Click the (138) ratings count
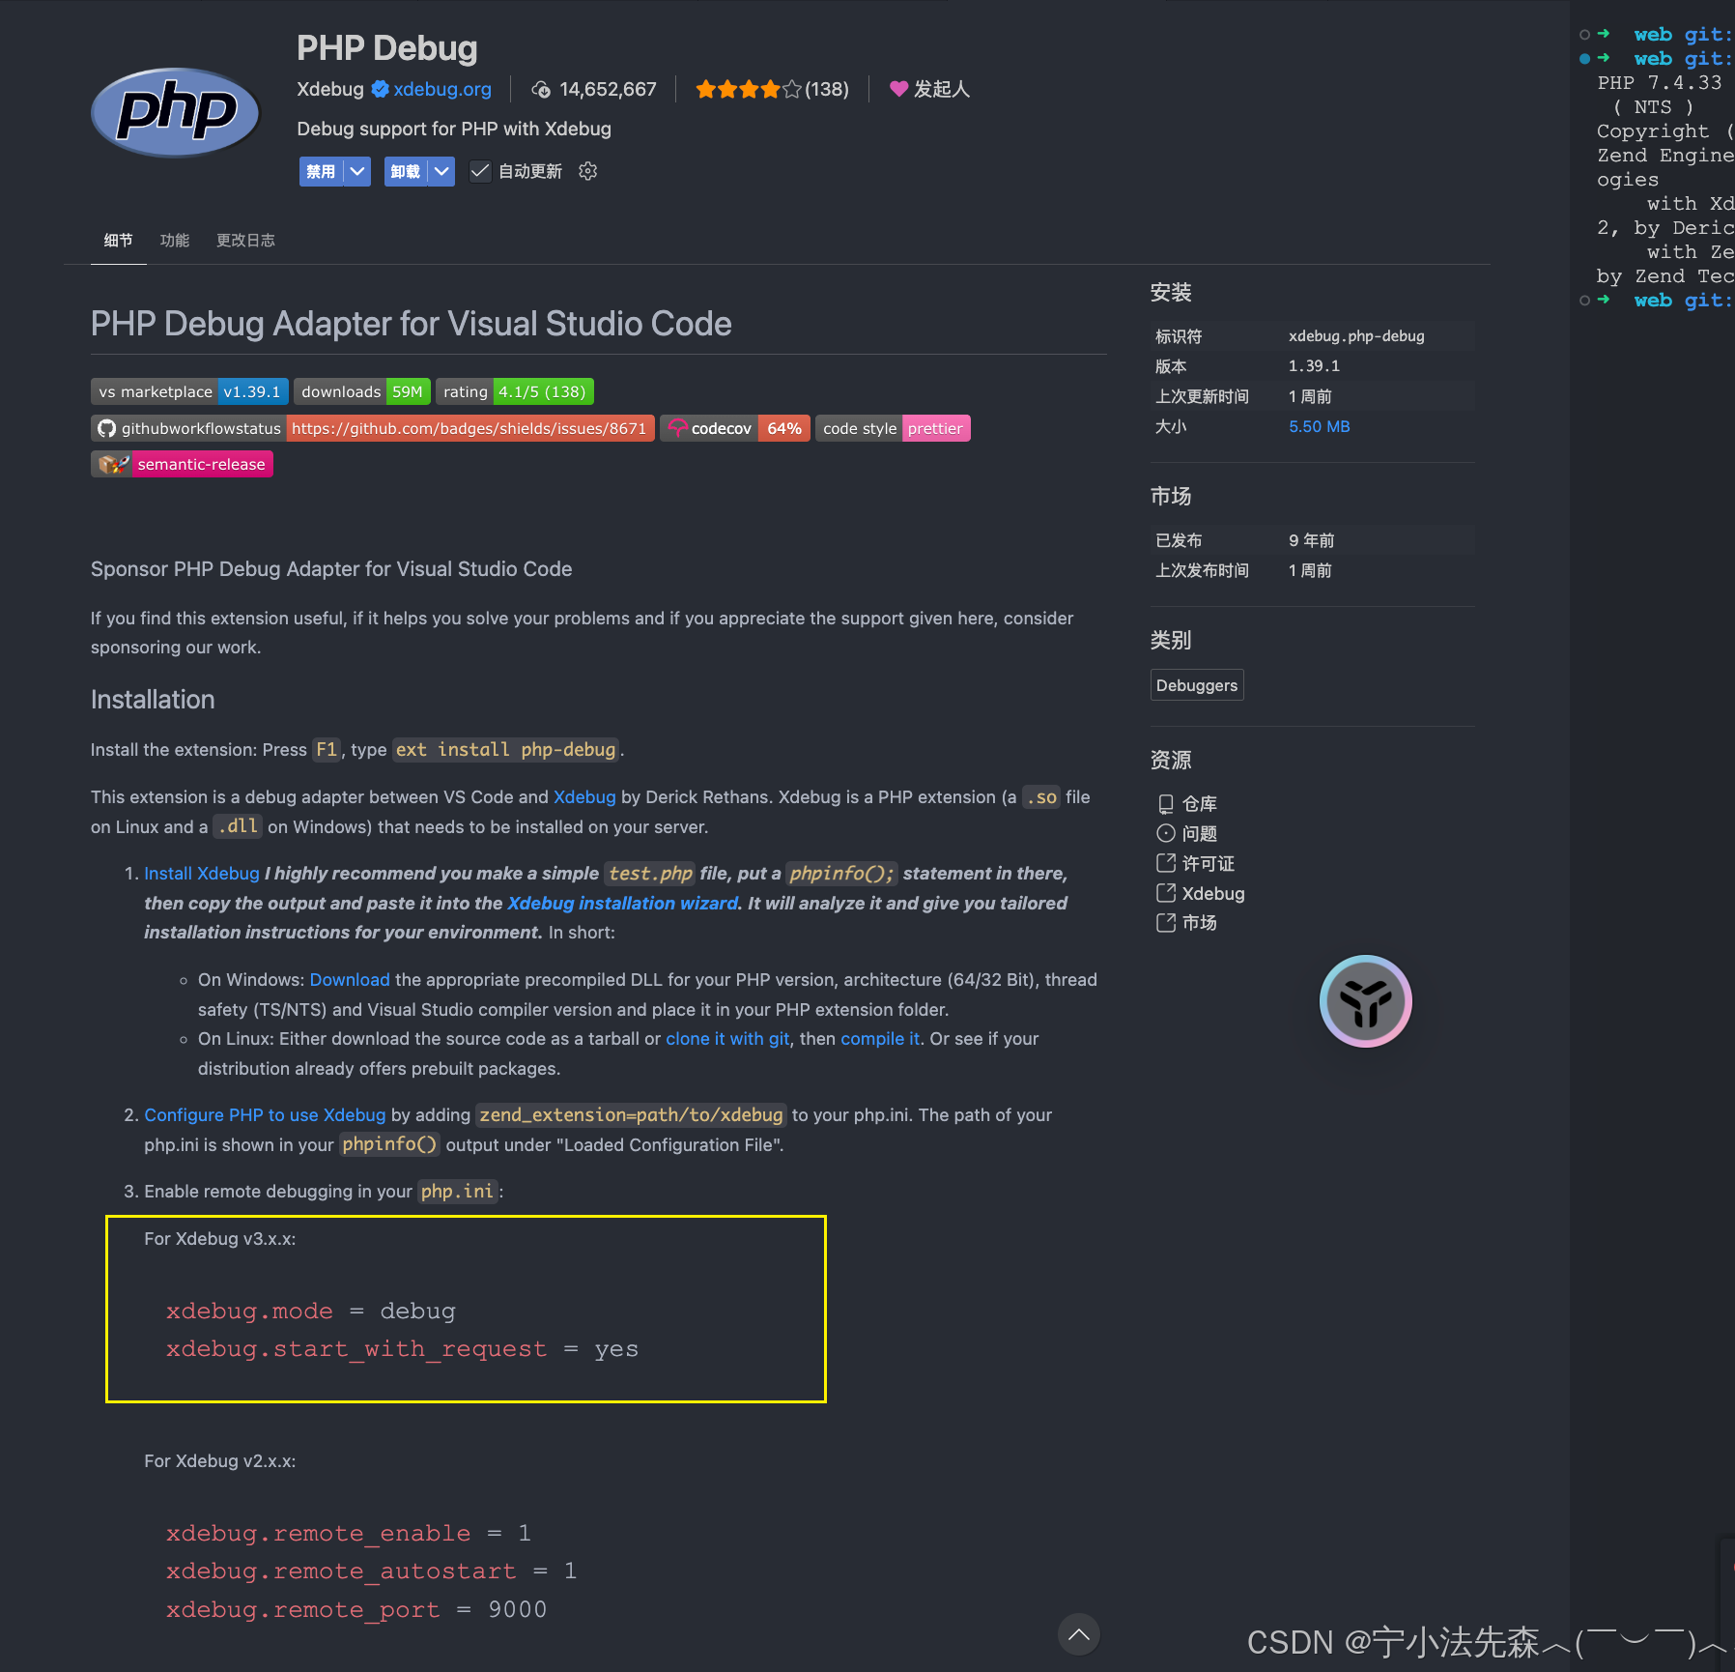The width and height of the screenshot is (1735, 1672). point(827,89)
